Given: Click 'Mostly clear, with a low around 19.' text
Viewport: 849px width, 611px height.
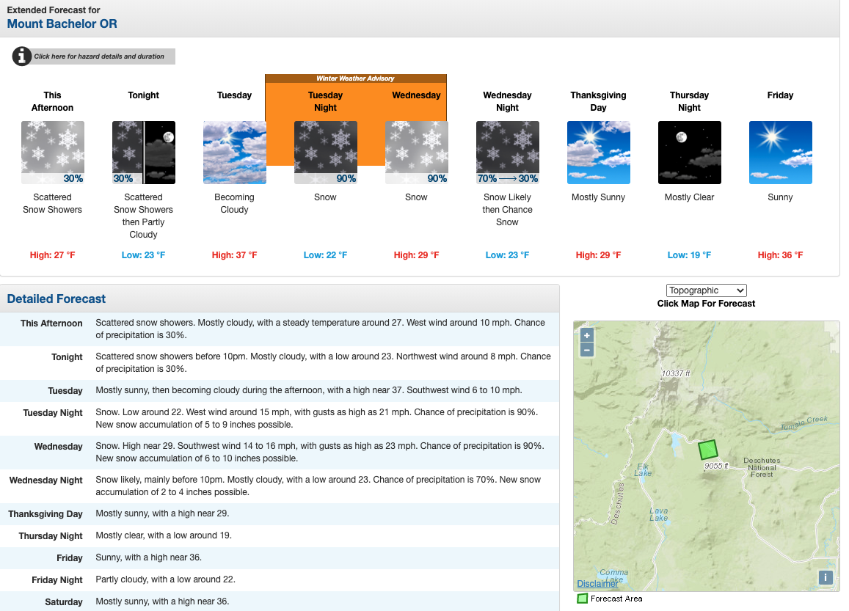Looking at the screenshot, I should pos(164,535).
